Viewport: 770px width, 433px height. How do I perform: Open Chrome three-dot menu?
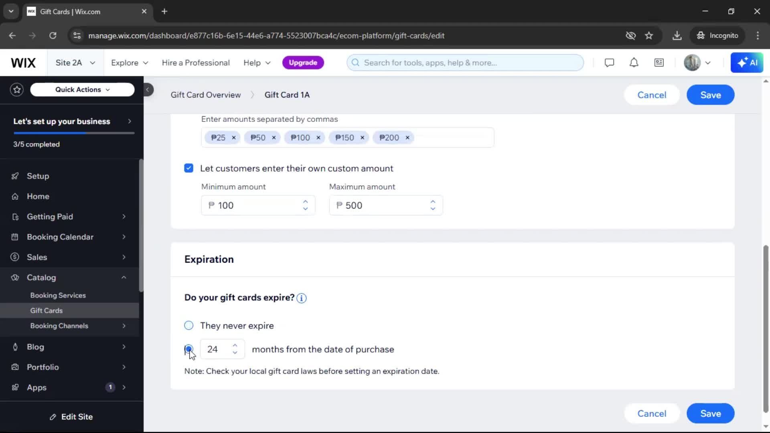point(758,35)
